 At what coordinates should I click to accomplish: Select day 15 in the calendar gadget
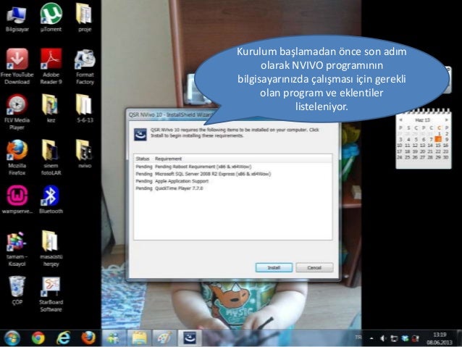438,146
